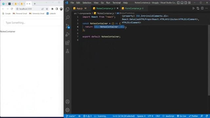Open the Help menu
Screen dimensions: 210x118
pyautogui.click(x=125, y=3)
